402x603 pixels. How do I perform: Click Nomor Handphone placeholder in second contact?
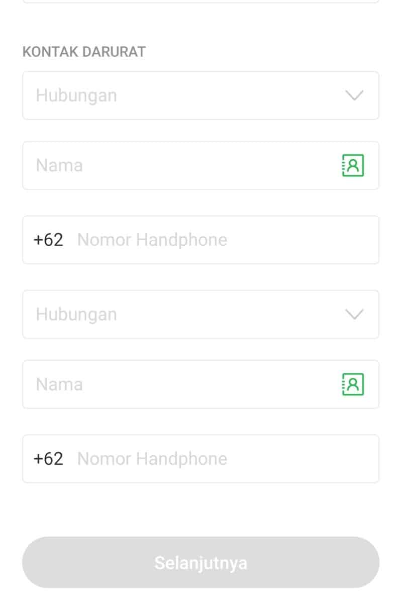pyautogui.click(x=152, y=459)
